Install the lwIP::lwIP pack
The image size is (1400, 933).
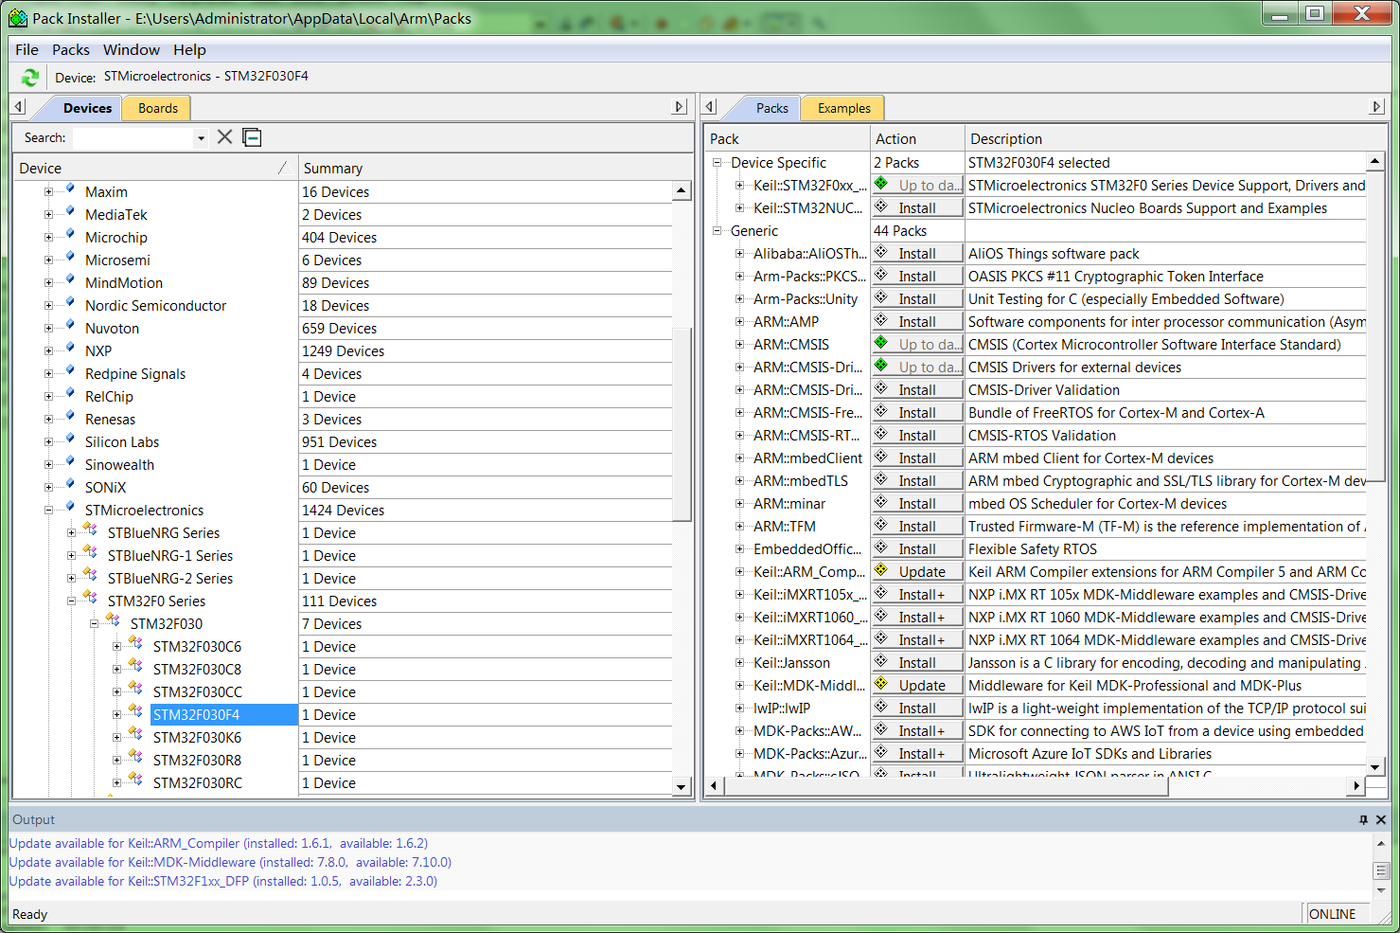coord(916,708)
